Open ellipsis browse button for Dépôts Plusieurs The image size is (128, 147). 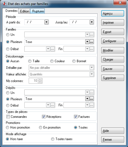pyautogui.click(x=92, y=99)
